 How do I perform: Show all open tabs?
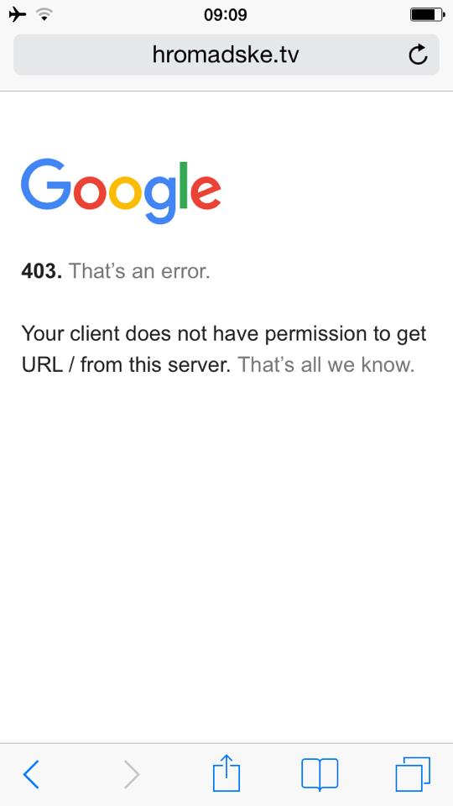pos(413,773)
